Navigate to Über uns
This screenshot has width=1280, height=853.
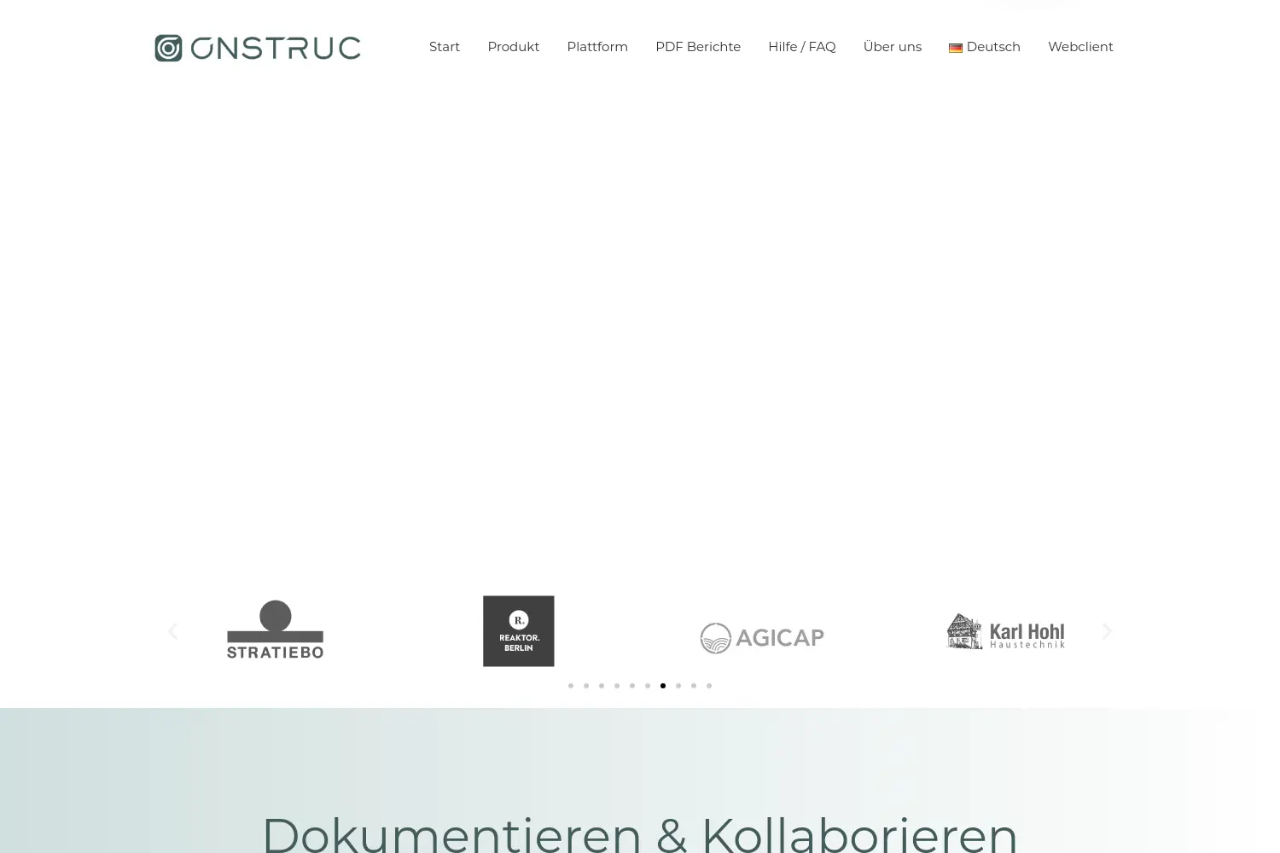coord(893,47)
